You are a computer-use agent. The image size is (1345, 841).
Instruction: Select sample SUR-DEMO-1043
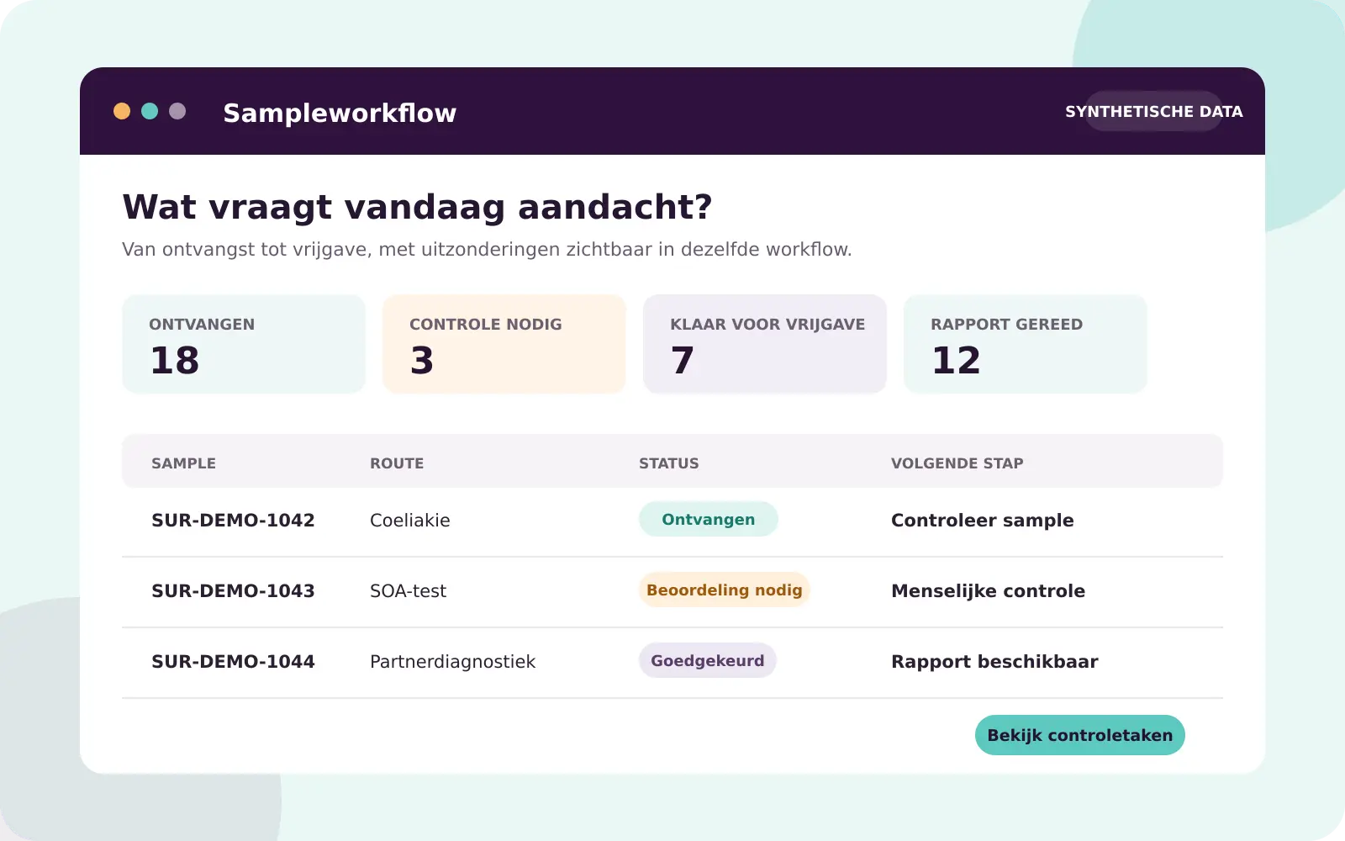tap(233, 590)
